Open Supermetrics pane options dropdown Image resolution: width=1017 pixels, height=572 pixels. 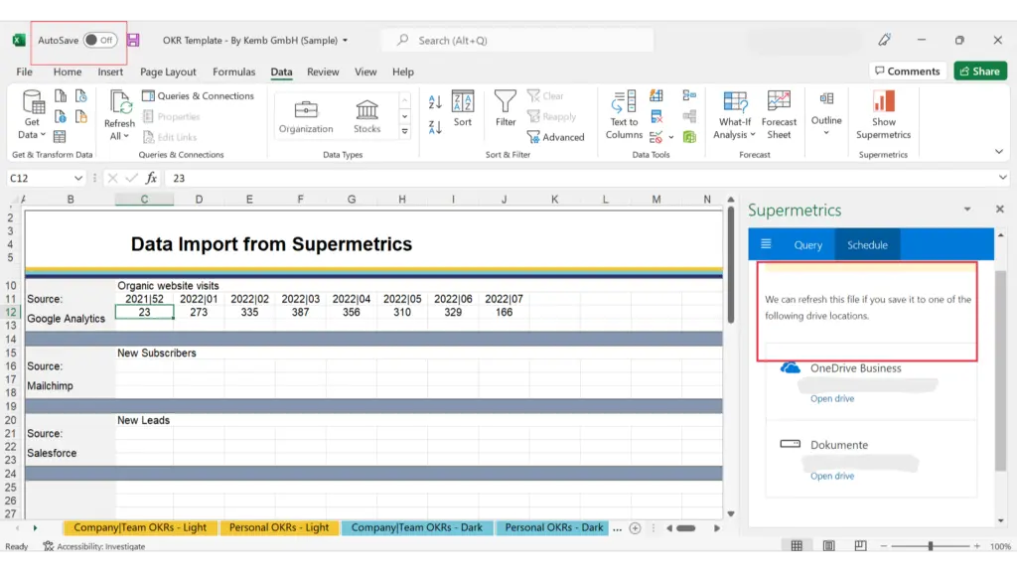pos(967,210)
